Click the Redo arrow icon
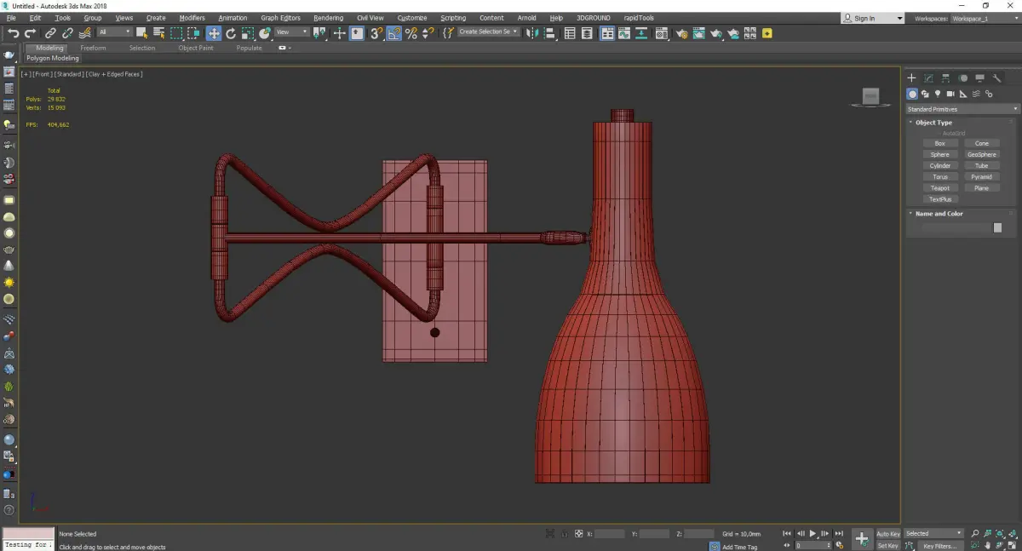Screen dimensions: 1022x551 30,33
